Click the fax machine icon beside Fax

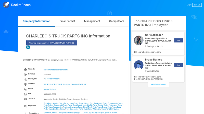(x=25, y=94)
